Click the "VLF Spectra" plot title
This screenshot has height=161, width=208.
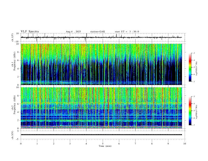click(30, 32)
